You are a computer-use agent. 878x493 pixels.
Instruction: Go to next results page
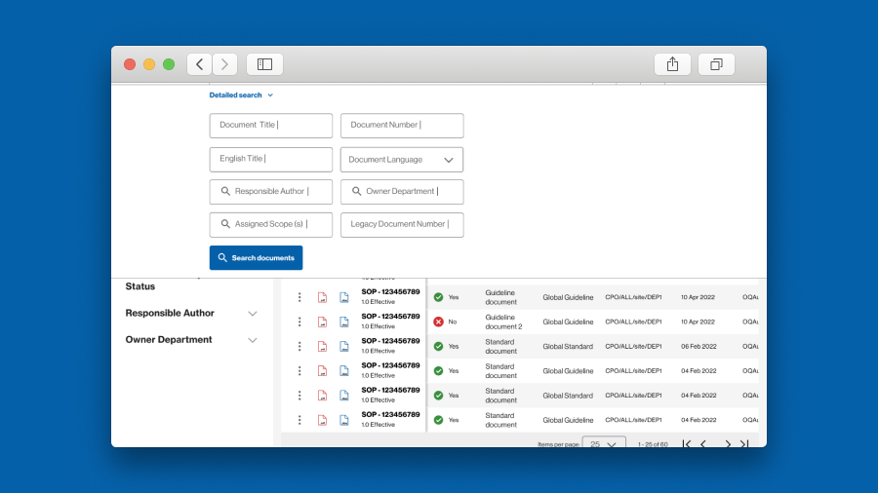[x=728, y=444]
